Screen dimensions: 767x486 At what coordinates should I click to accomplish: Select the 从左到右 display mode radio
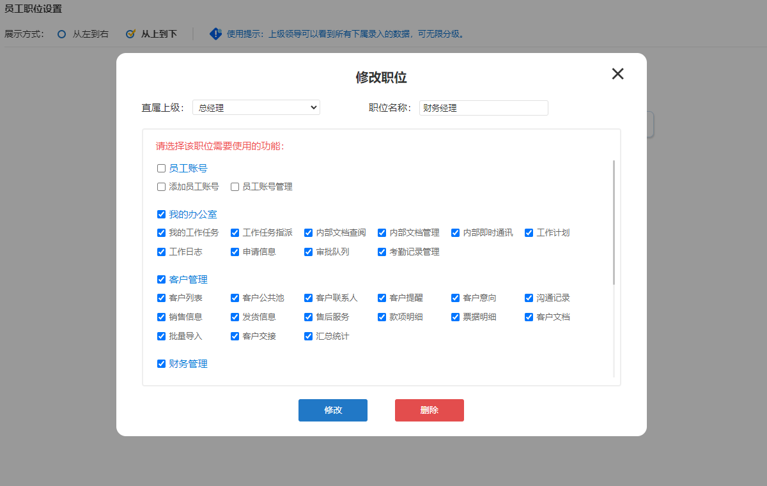point(62,34)
